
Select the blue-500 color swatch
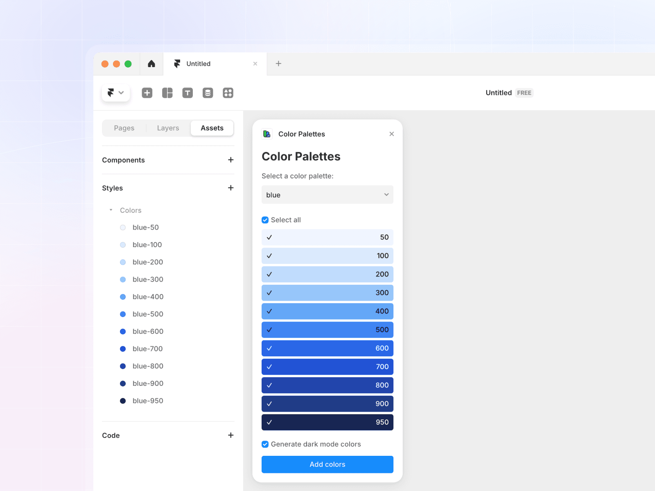[x=123, y=314]
